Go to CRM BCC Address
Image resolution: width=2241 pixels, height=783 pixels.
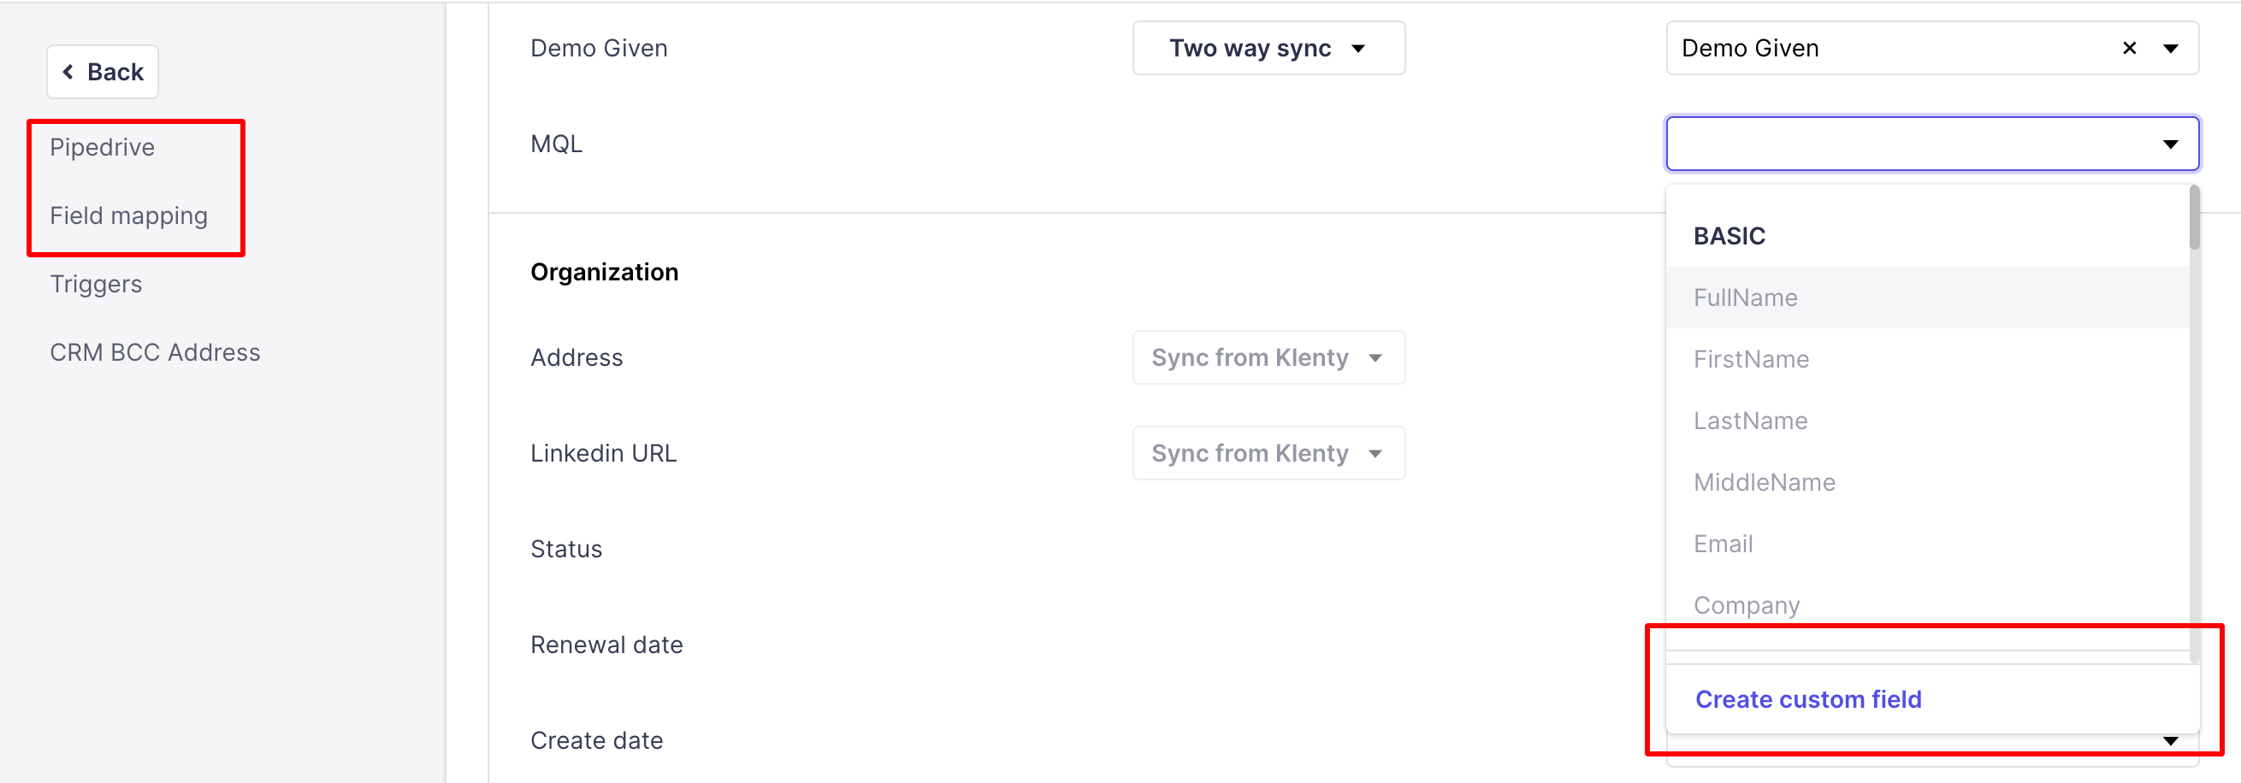tap(155, 353)
